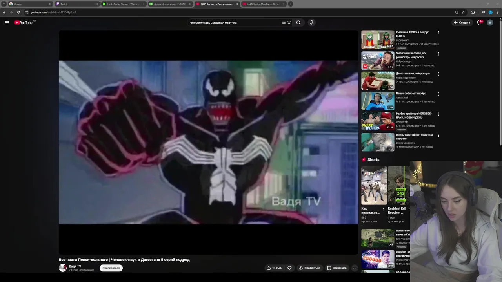Open YouTube notifications bell

tap(479, 22)
